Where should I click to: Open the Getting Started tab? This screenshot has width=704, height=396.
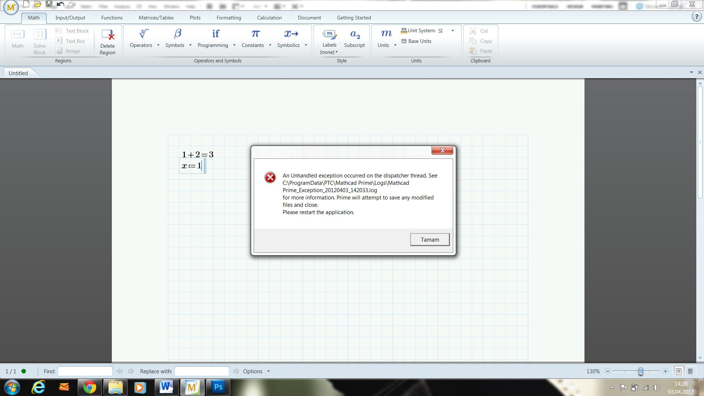[354, 18]
